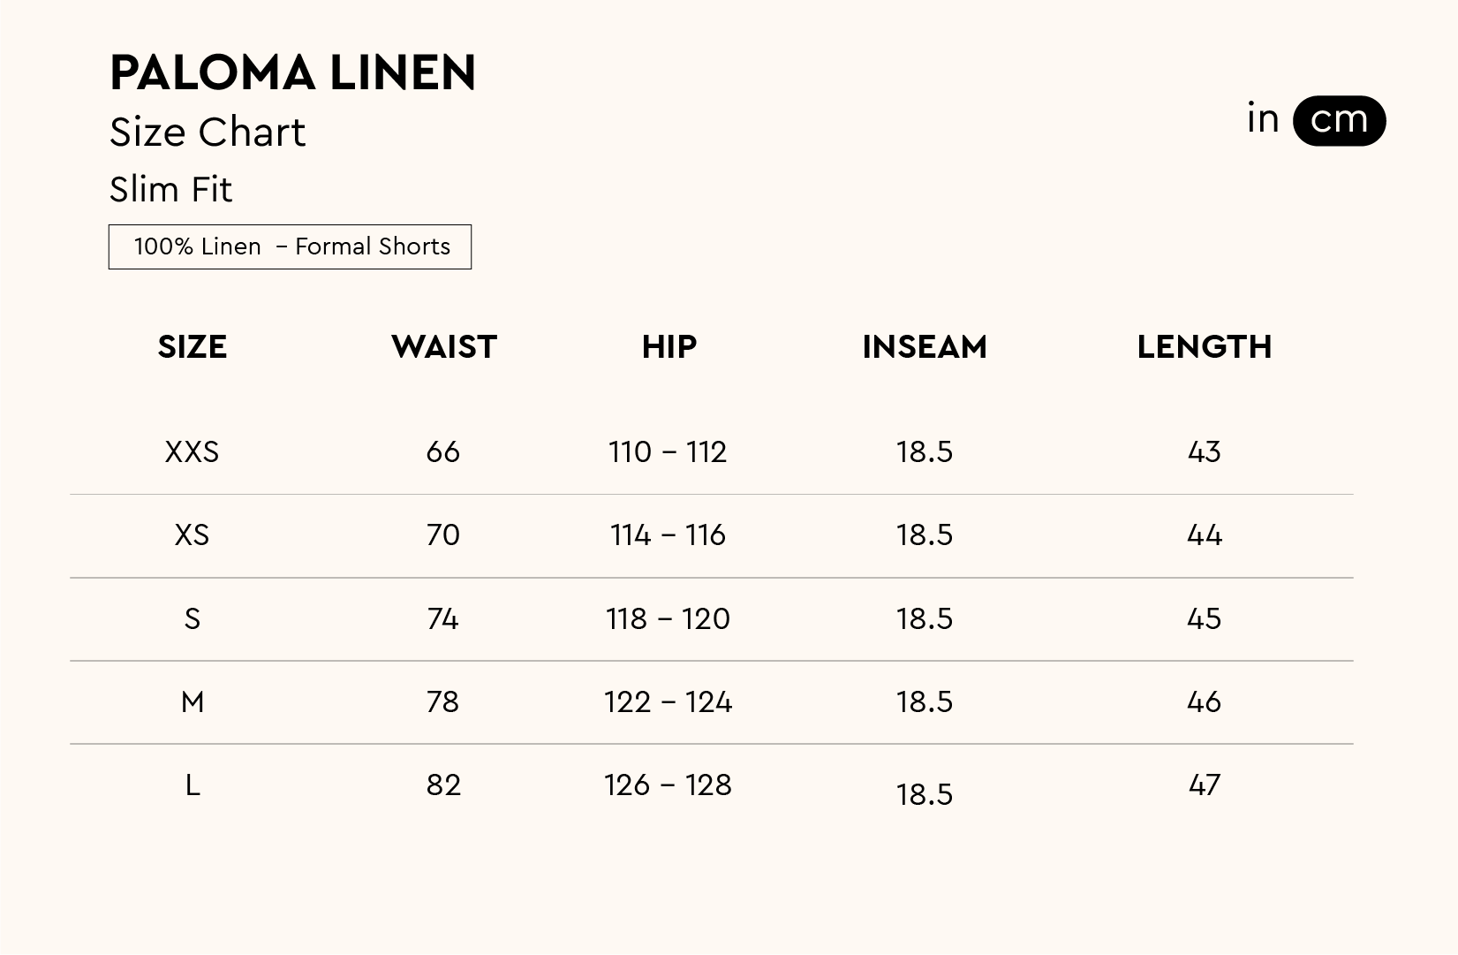The image size is (1458, 955).
Task: Pick the M size label
Action: click(192, 702)
